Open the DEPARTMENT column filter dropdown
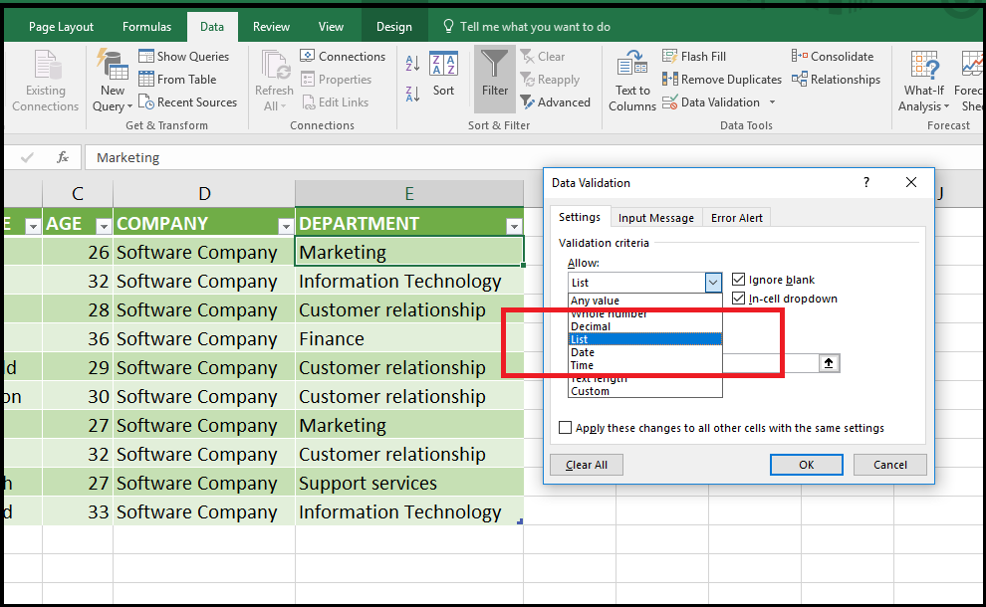 point(515,224)
